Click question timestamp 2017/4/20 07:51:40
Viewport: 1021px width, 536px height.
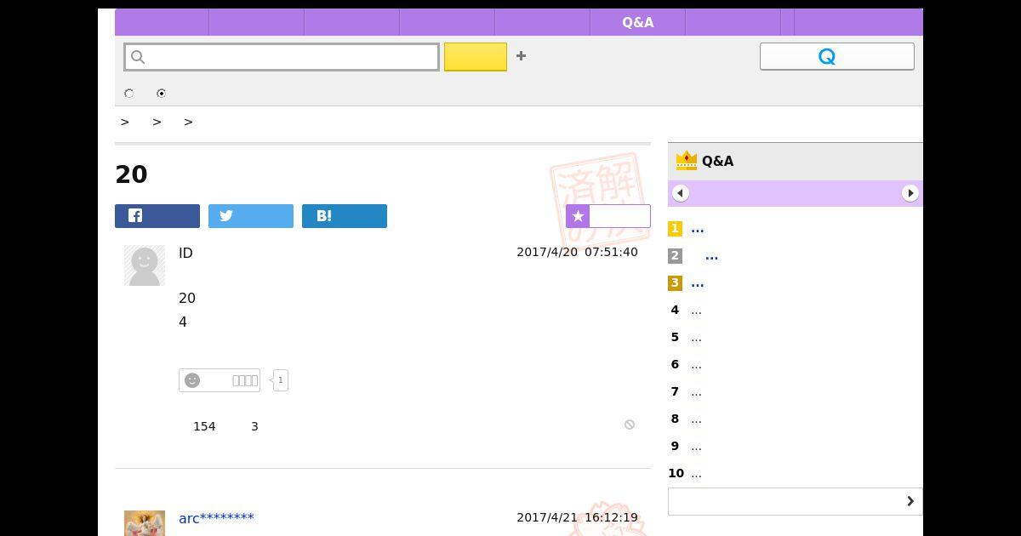[577, 252]
